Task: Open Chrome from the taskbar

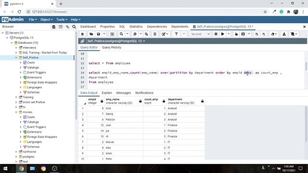Action: pyautogui.click(x=21, y=169)
